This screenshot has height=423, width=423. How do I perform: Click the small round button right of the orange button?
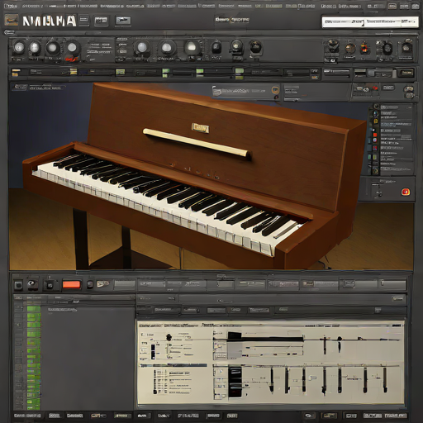(90, 284)
